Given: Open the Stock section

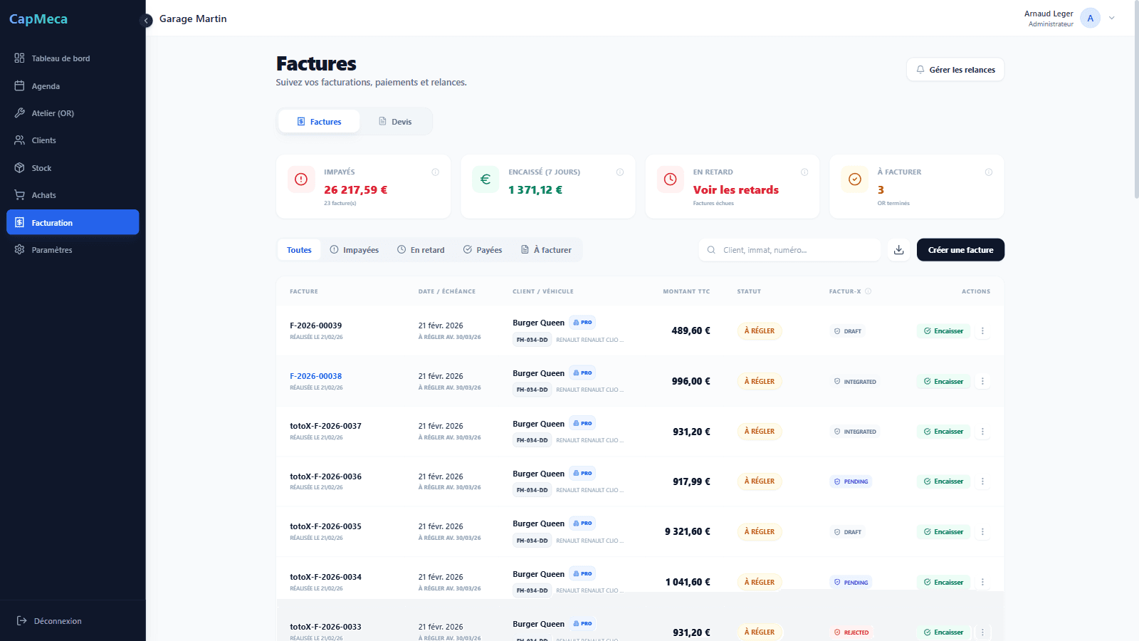Looking at the screenshot, I should 42,167.
